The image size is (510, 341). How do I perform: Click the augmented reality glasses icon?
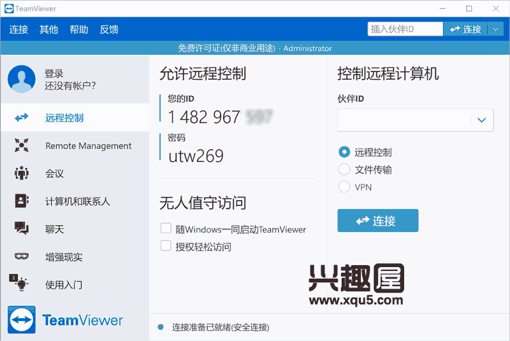[x=22, y=256]
